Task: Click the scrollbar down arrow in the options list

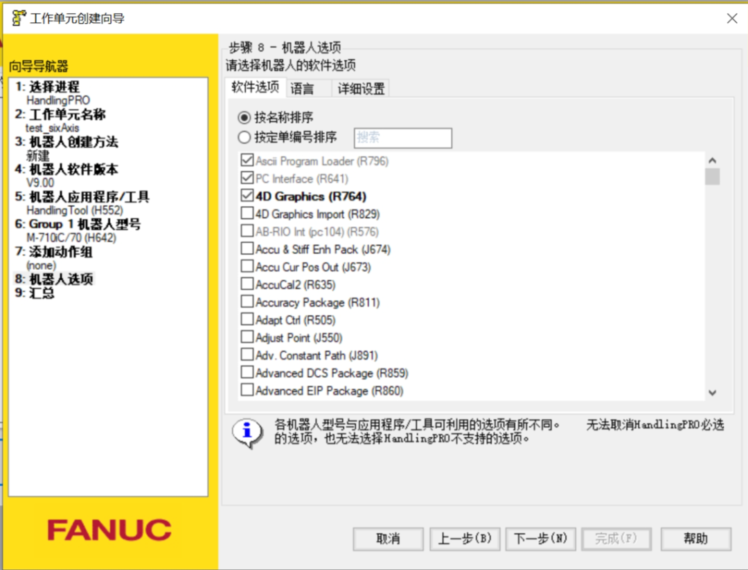Action: (x=712, y=392)
